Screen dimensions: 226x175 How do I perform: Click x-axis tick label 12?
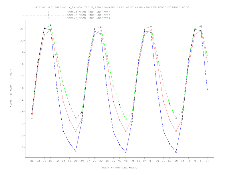[x=57, y=161]
